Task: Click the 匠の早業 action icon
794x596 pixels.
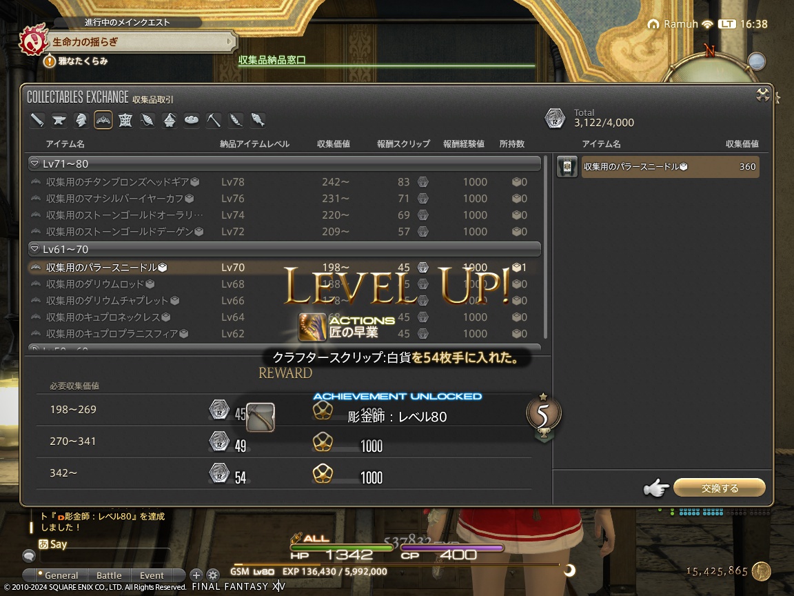Action: pyautogui.click(x=312, y=327)
